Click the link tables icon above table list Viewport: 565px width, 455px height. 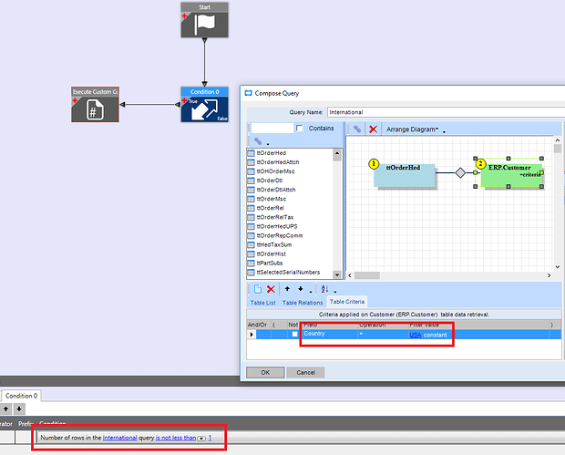click(258, 141)
